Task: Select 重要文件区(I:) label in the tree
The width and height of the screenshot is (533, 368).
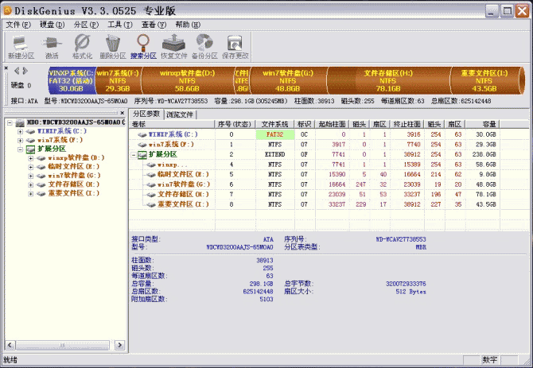Action: pos(73,193)
